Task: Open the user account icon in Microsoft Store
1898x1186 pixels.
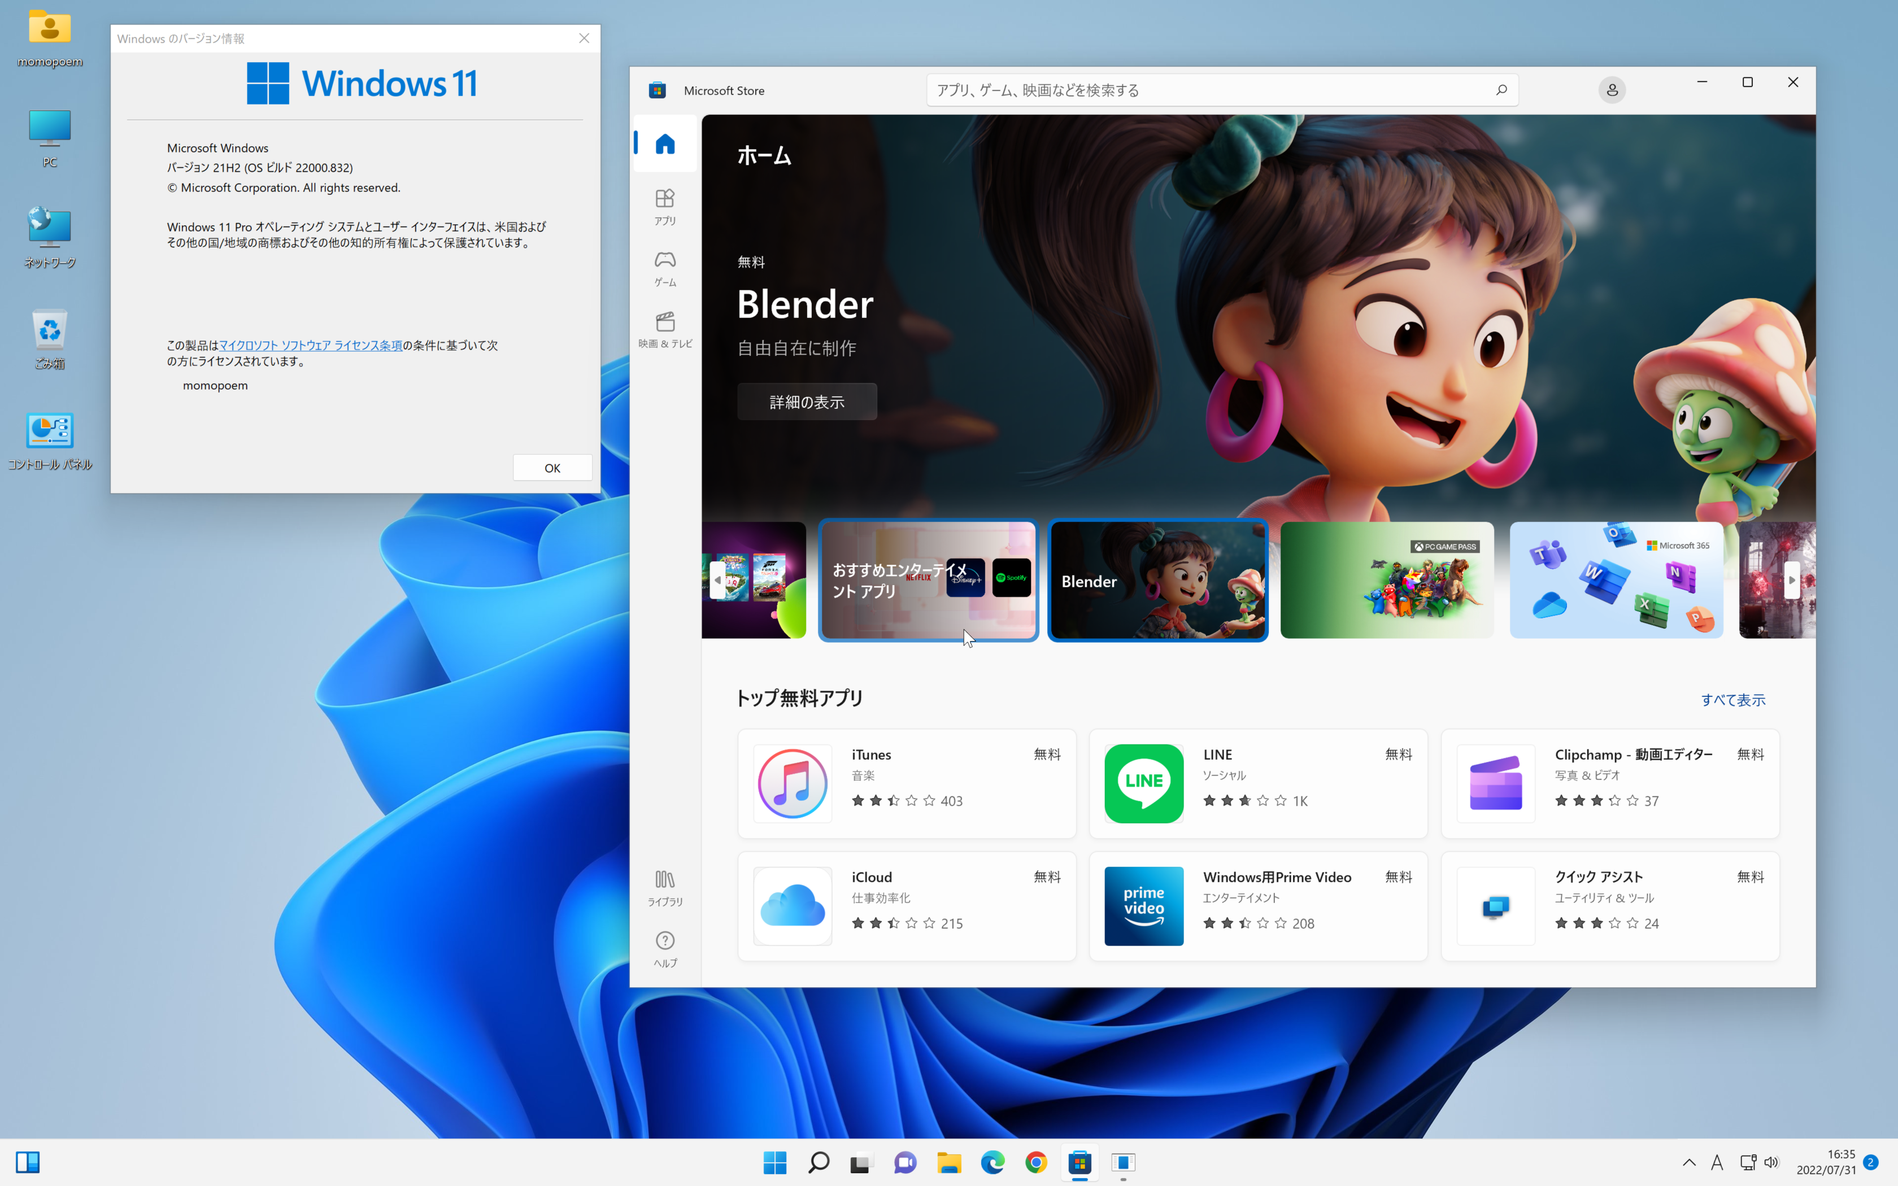Action: 1612,90
